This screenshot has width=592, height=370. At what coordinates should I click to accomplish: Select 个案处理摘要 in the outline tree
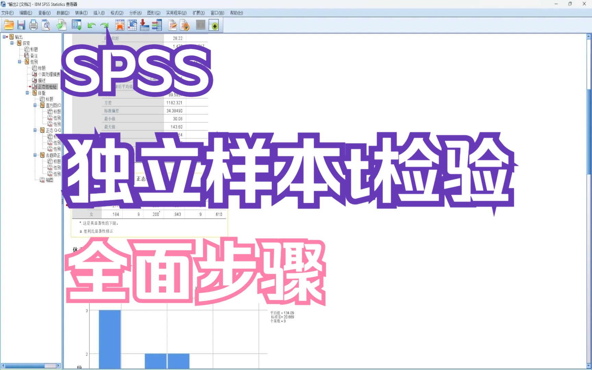click(x=49, y=74)
